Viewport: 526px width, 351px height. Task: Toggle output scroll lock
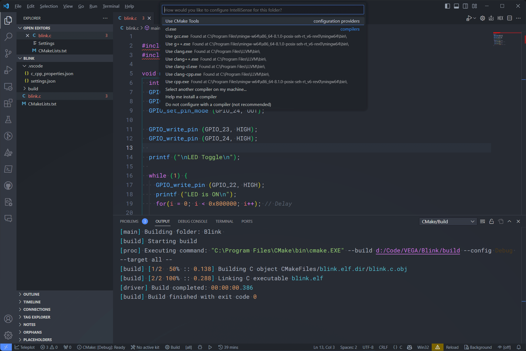pyautogui.click(x=491, y=221)
